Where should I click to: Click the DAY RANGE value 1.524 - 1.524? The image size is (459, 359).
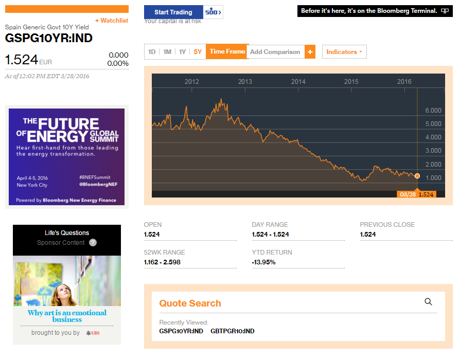pos(270,235)
